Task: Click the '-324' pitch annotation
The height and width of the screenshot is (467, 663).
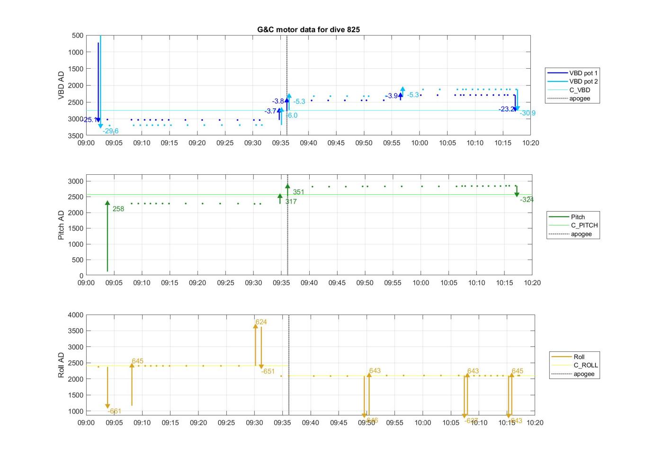Action: (527, 200)
